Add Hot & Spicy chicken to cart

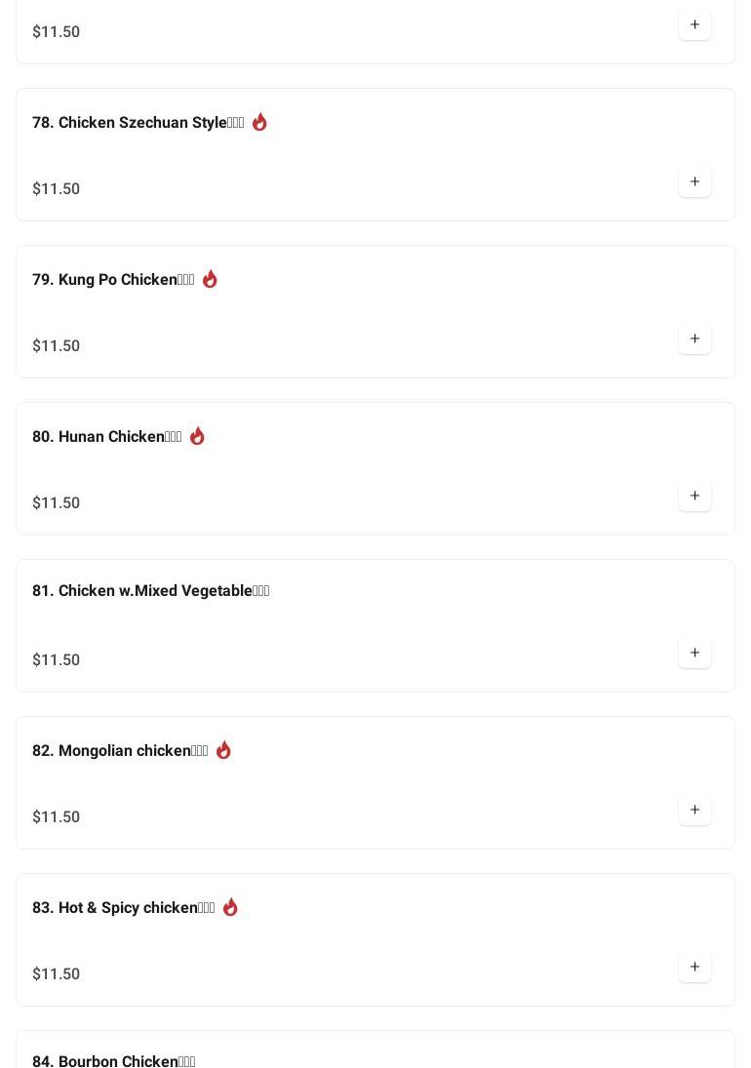694,968
